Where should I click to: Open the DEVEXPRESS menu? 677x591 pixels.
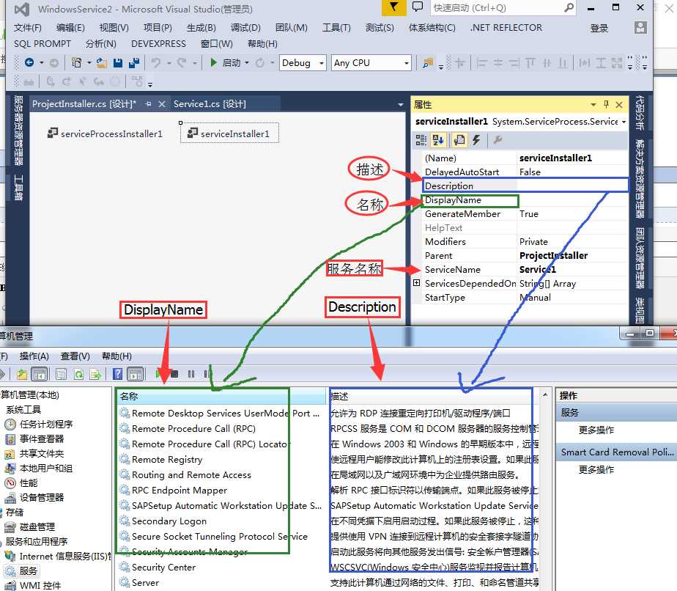pyautogui.click(x=158, y=44)
